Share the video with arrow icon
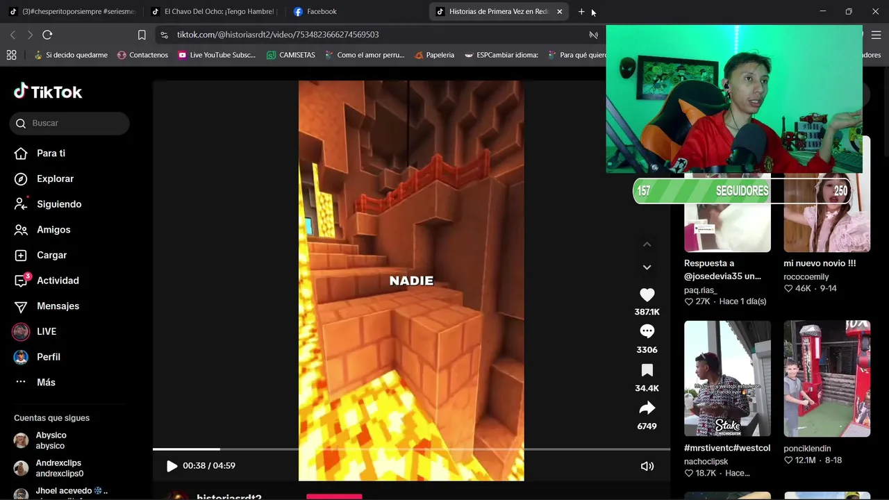889x500 pixels. pos(647,408)
